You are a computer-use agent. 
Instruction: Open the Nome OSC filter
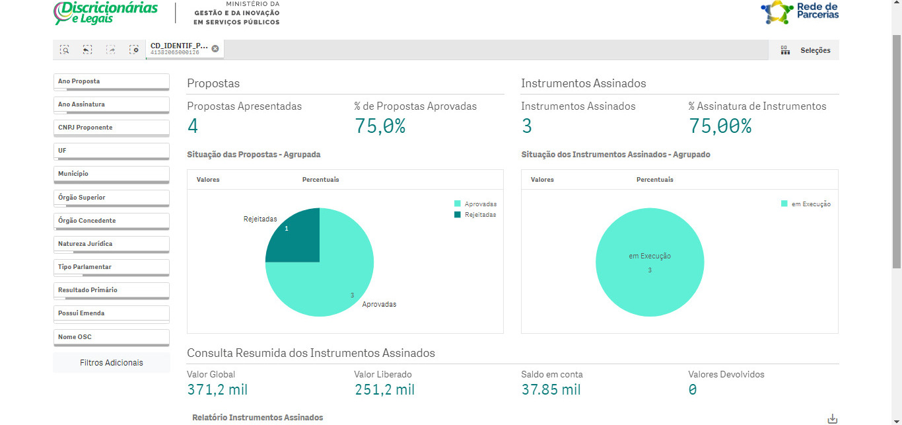(111, 338)
